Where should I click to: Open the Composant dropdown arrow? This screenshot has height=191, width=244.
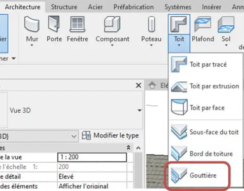(112, 45)
